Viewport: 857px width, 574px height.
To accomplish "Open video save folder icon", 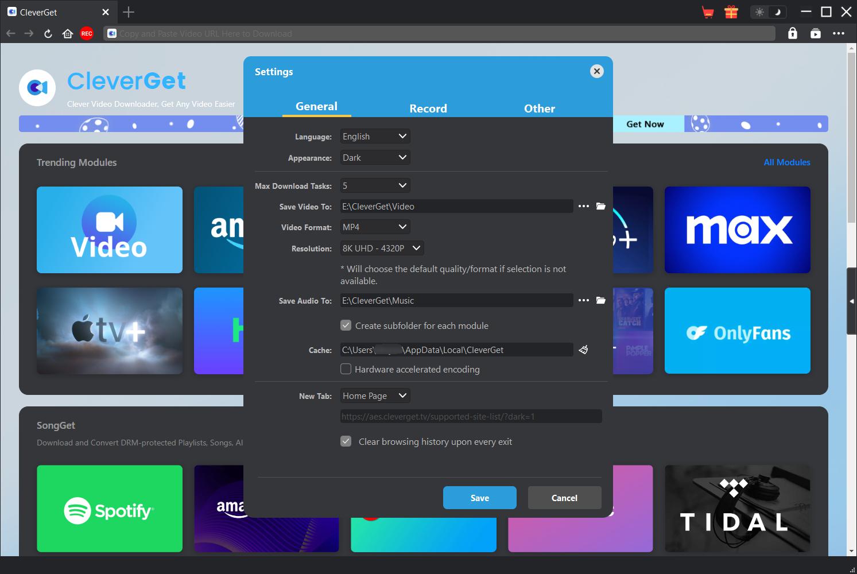I will [601, 206].
